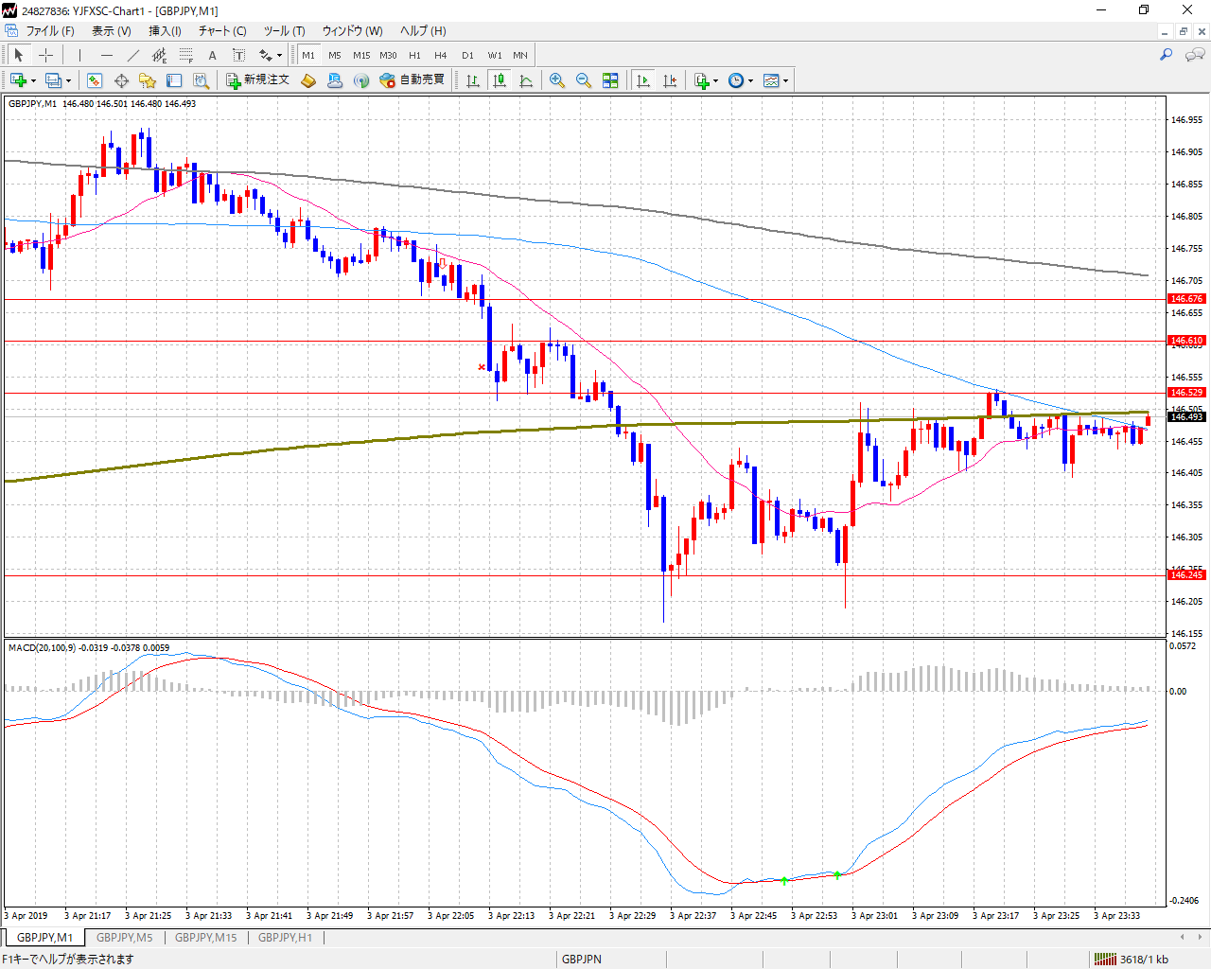Viewport: 1211px width, 969px height.
Task: Switch to the GBPJPY,M15 chart tab
Action: pyautogui.click(x=205, y=938)
